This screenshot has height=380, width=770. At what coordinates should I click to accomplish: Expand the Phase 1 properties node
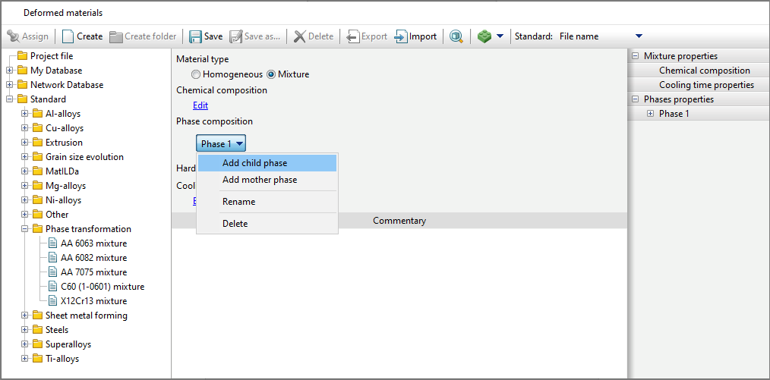(x=650, y=114)
